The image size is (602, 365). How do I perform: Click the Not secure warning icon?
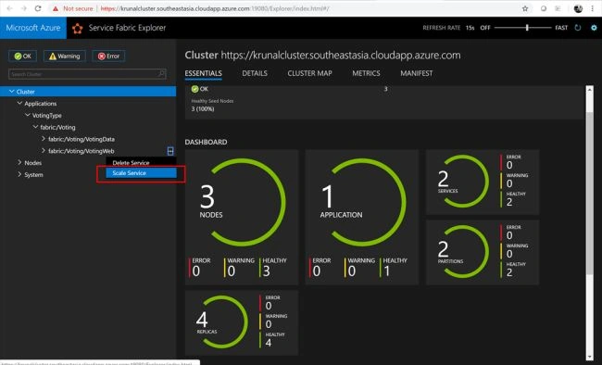click(x=56, y=8)
